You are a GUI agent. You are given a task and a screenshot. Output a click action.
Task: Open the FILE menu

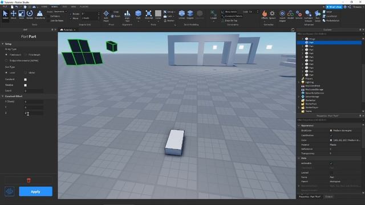pyautogui.click(x=5, y=7)
